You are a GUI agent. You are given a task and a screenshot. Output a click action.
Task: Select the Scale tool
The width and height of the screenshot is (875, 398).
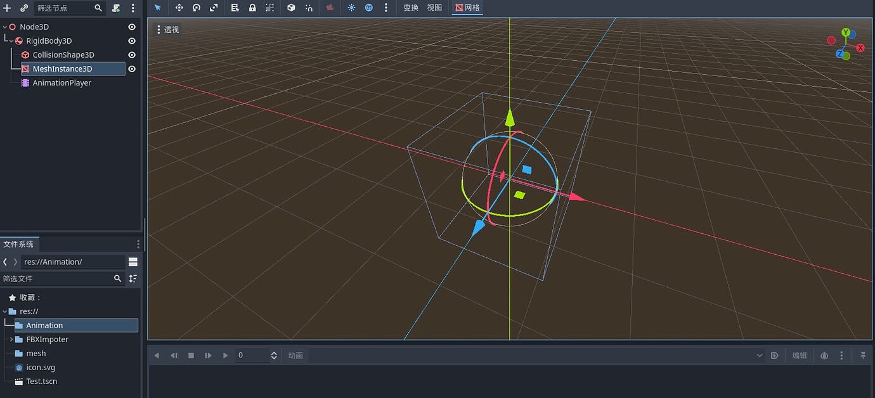coord(214,8)
